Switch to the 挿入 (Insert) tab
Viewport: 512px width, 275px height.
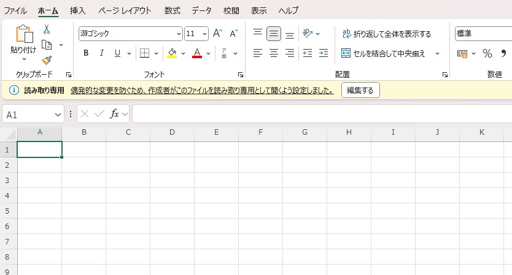78,11
